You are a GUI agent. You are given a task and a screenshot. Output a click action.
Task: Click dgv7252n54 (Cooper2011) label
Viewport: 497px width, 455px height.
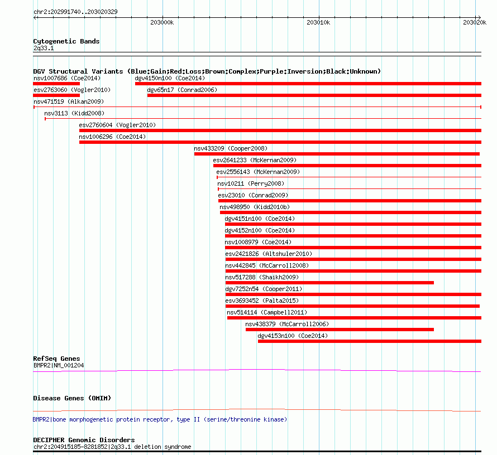[x=264, y=289]
